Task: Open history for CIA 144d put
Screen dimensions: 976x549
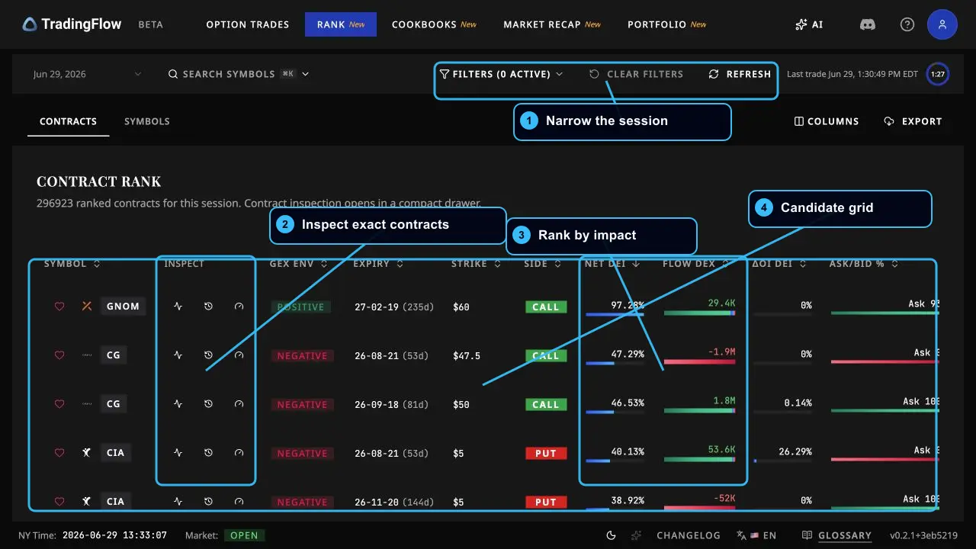Action: pos(208,502)
